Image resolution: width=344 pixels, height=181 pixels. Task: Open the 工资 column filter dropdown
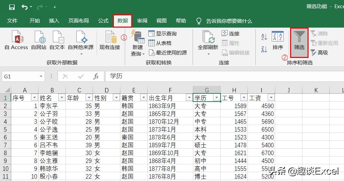[271, 97]
